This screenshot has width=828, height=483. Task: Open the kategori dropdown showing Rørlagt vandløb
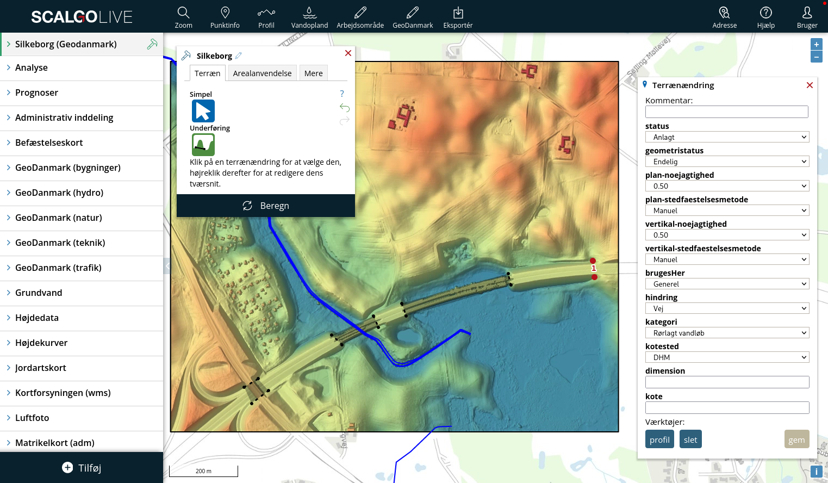point(727,333)
